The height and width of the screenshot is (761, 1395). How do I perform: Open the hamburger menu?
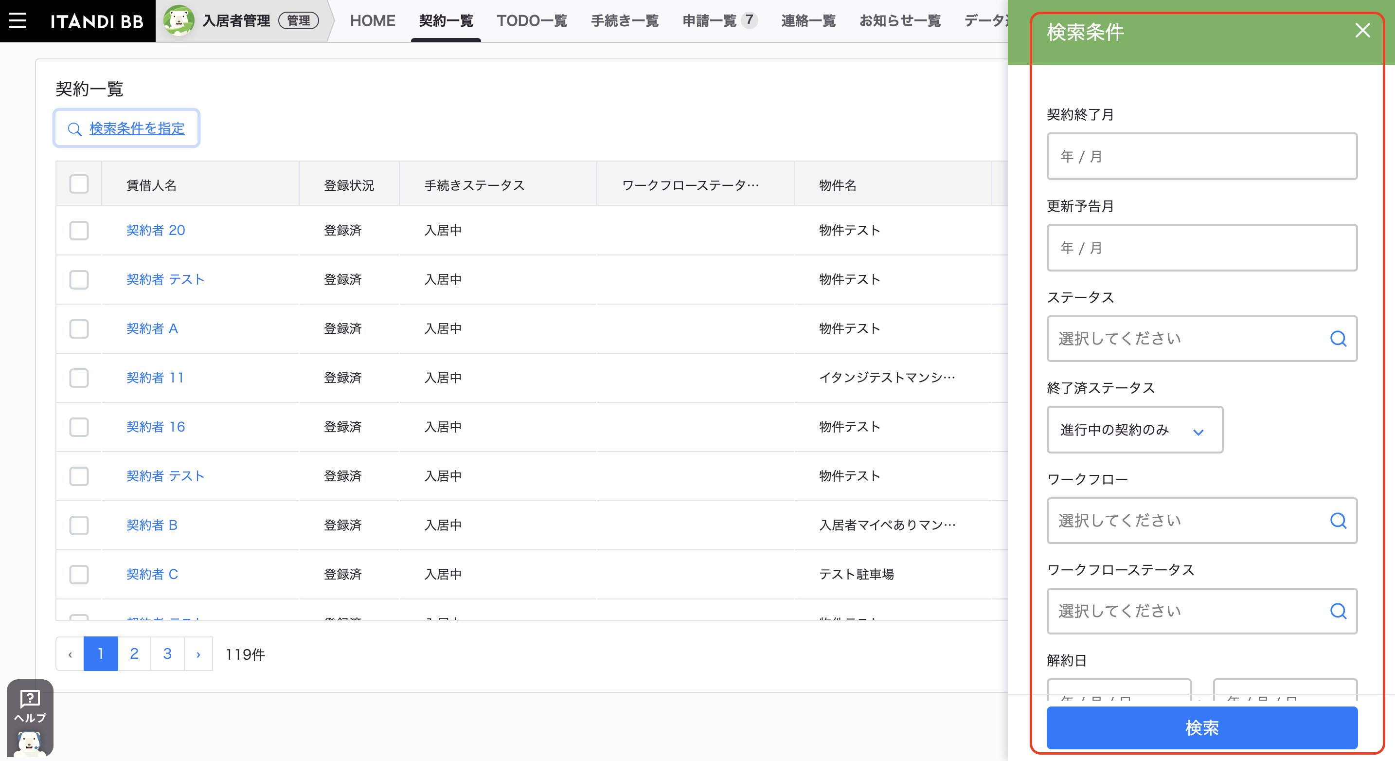click(x=18, y=20)
